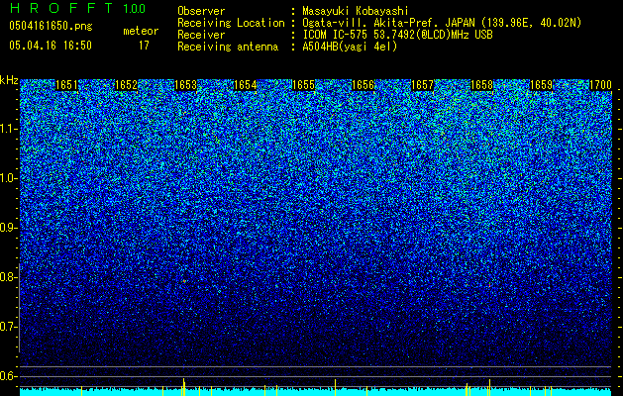Click the 1658 time marker

482,85
